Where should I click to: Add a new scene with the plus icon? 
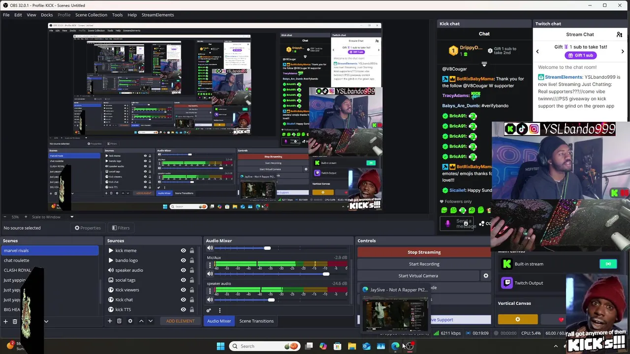pyautogui.click(x=5, y=322)
